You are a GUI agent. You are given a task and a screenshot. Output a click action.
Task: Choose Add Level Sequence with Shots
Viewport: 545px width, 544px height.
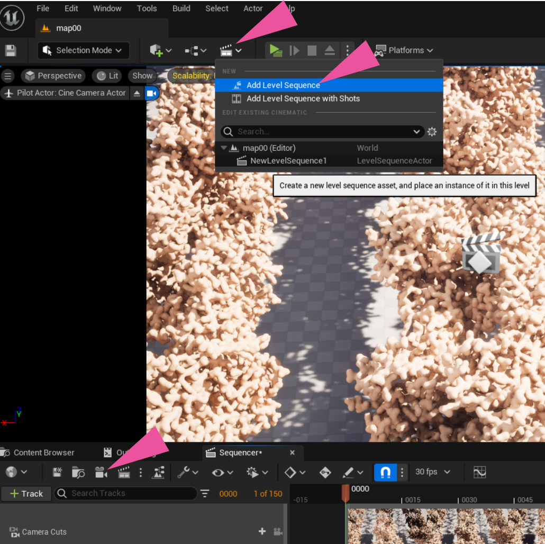pos(303,98)
